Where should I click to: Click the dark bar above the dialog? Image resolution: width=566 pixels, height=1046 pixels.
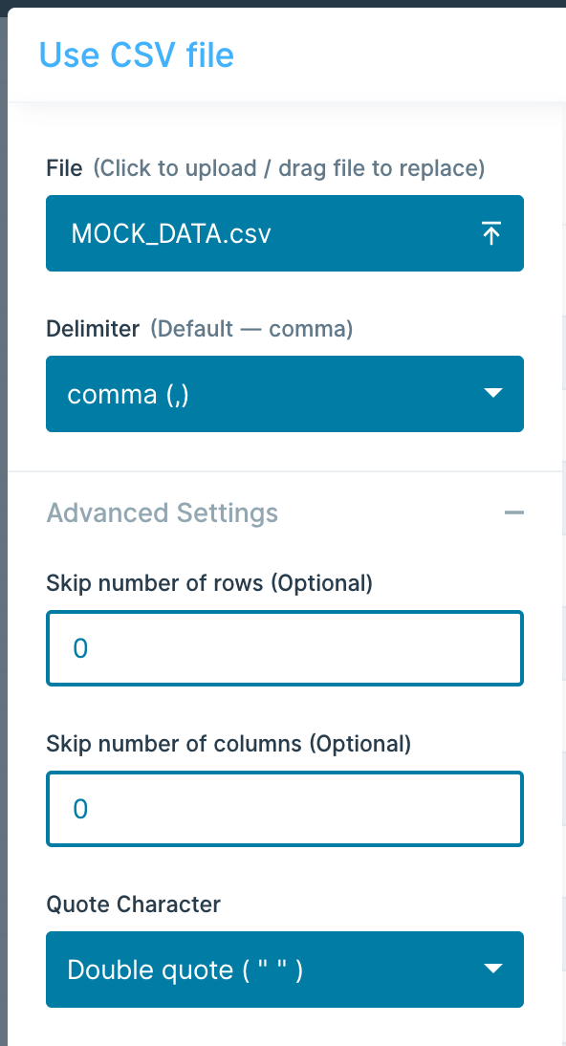click(283, 3)
